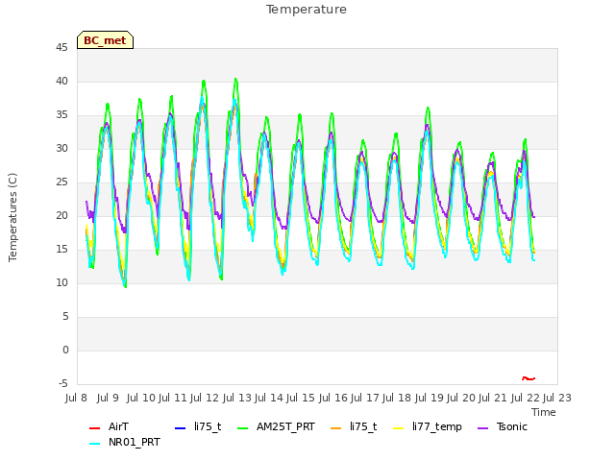Click the x-axis label Jul 12
Image resolution: width=615 pixels, height=461 pixels.
(205, 398)
